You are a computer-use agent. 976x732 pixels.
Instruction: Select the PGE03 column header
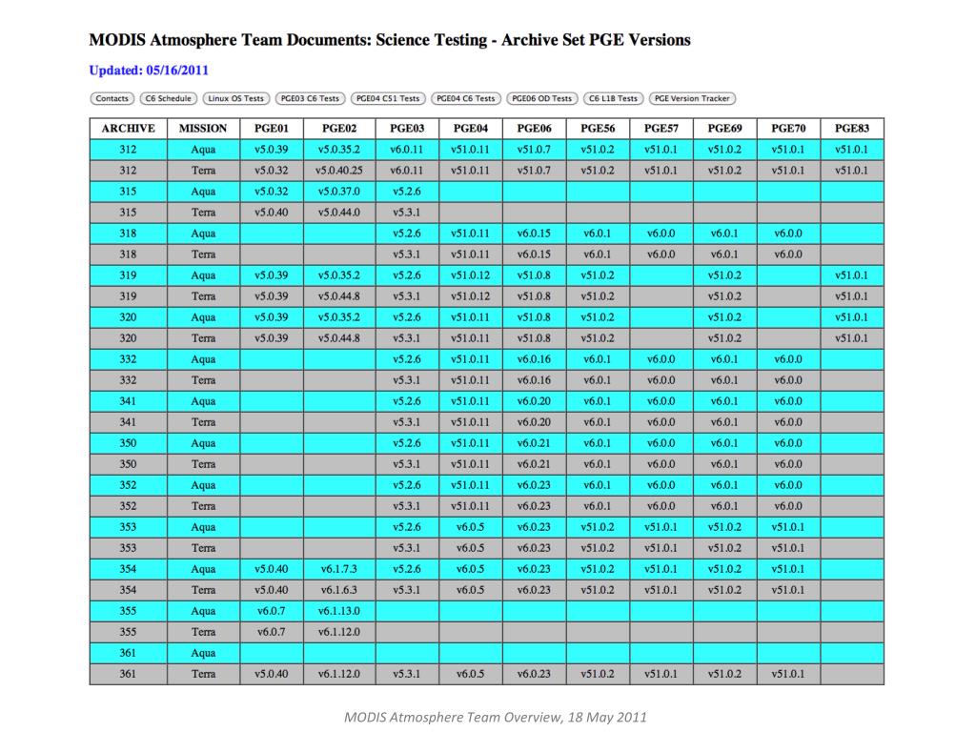coord(407,129)
